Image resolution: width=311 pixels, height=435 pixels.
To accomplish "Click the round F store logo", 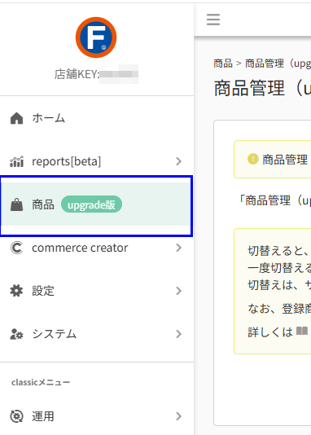I will click(x=96, y=37).
